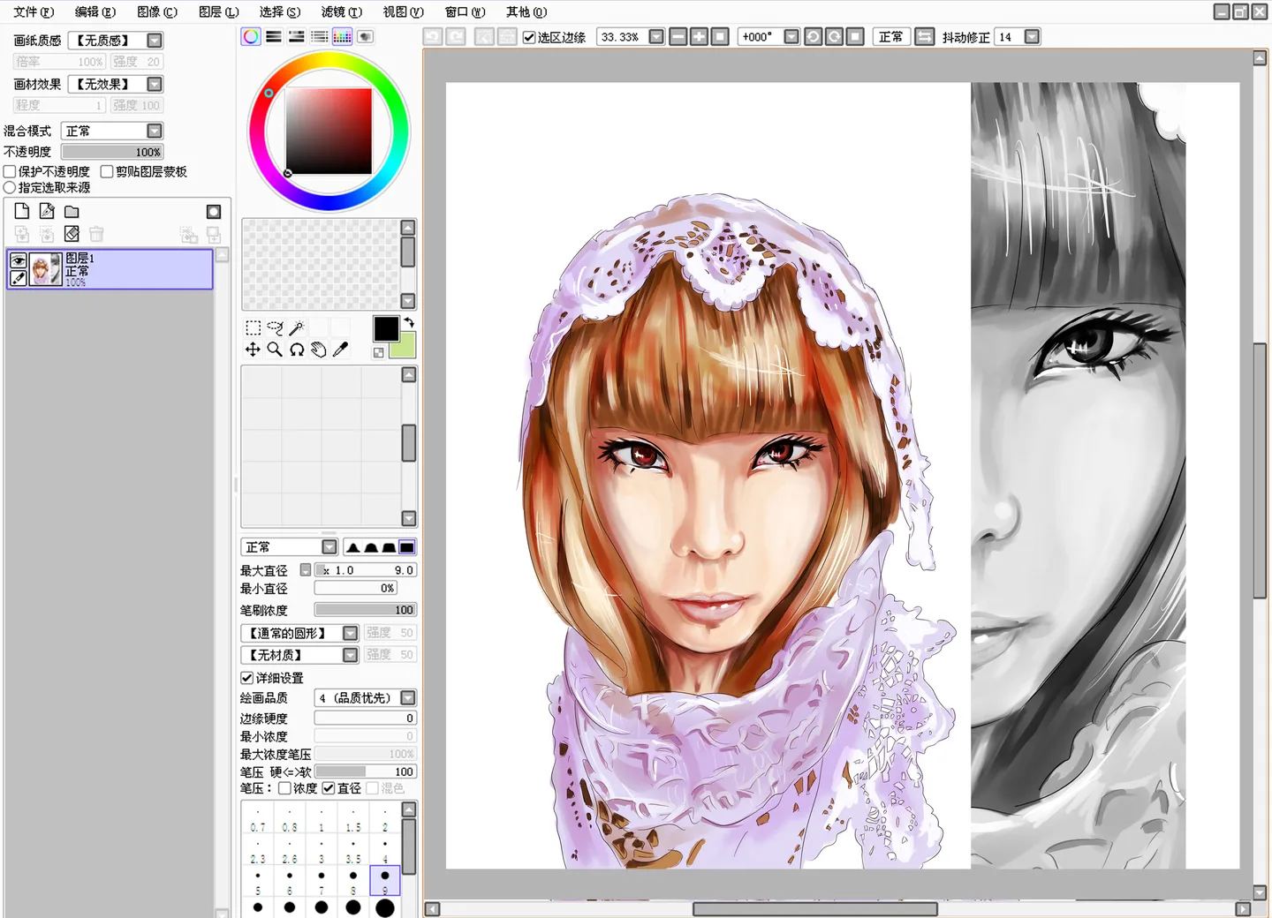The height and width of the screenshot is (918, 1272).
Task: Open the 混合模式 dropdown
Action: pyautogui.click(x=155, y=131)
